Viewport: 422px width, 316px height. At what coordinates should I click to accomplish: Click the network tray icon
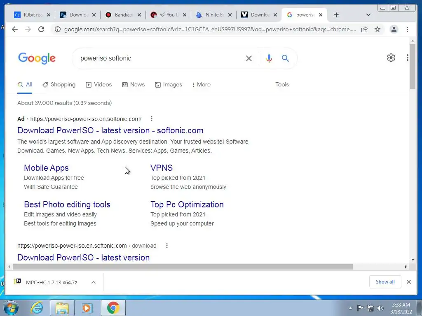pyautogui.click(x=370, y=308)
